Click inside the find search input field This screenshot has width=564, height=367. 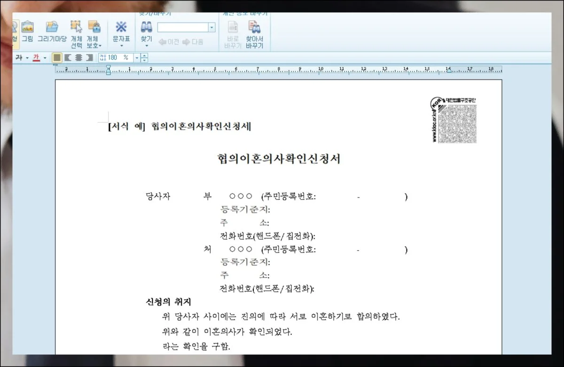[183, 27]
